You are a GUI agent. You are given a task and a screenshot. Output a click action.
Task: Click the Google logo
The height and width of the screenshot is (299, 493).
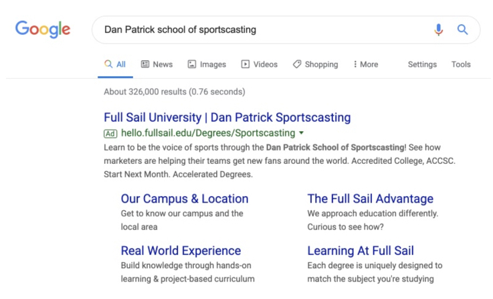pos(43,29)
